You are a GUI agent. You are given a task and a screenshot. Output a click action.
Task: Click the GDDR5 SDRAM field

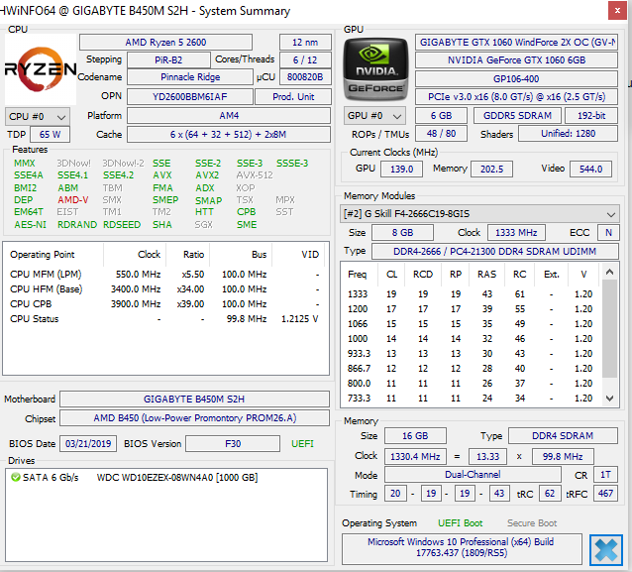pyautogui.click(x=517, y=115)
